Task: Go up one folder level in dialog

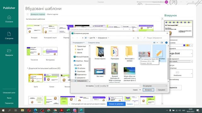Action: pyautogui.click(x=83, y=38)
